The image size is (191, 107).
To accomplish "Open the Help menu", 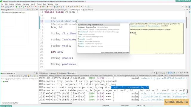I will click(56, 4).
